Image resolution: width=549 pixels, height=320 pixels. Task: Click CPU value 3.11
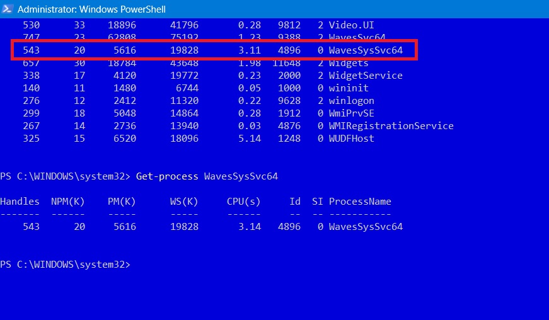(x=250, y=50)
